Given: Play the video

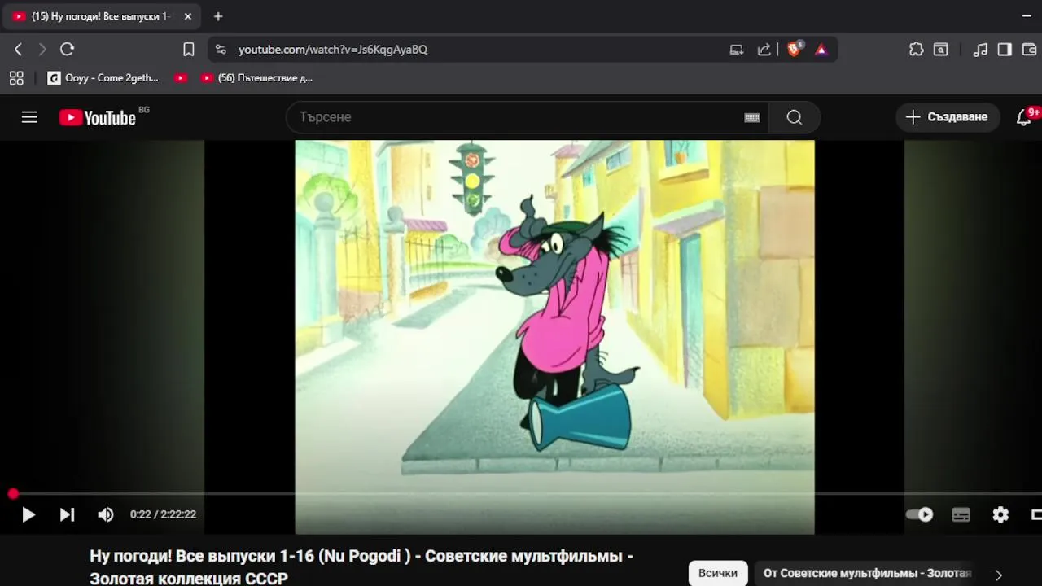Looking at the screenshot, I should click(x=28, y=514).
